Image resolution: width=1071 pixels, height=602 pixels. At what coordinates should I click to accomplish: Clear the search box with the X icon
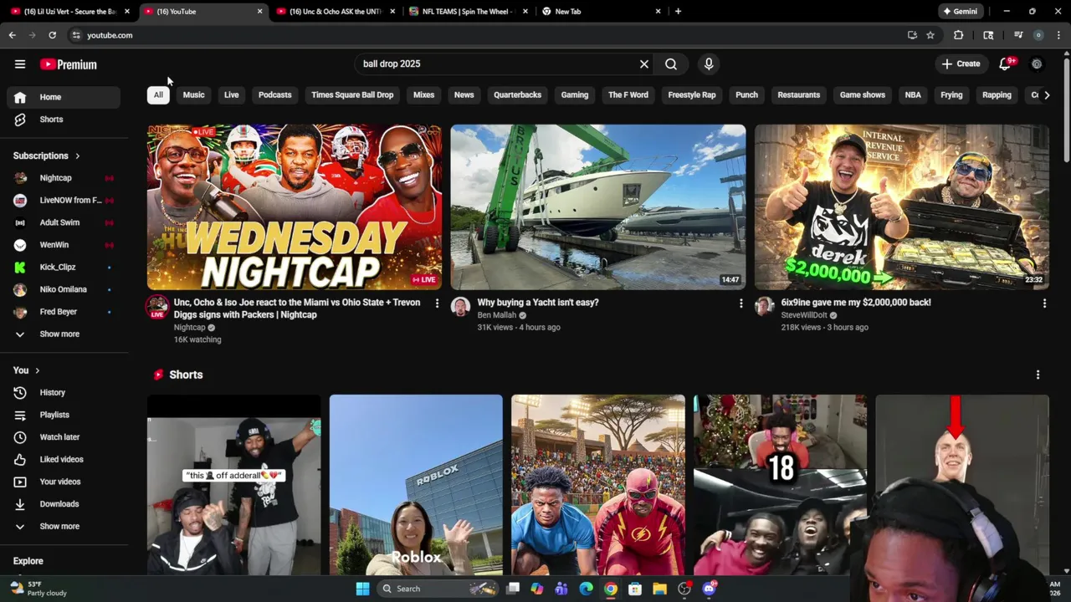point(644,64)
